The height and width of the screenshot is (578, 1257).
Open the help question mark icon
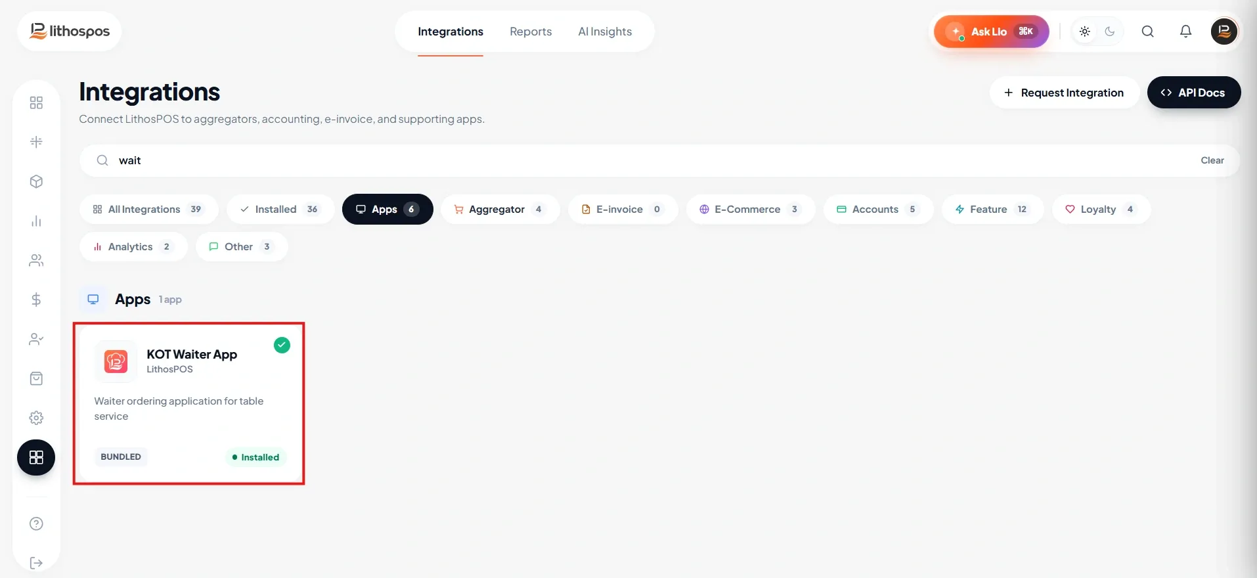[x=36, y=523]
